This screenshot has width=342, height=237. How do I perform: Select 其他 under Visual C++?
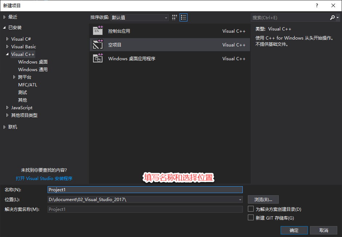point(23,100)
